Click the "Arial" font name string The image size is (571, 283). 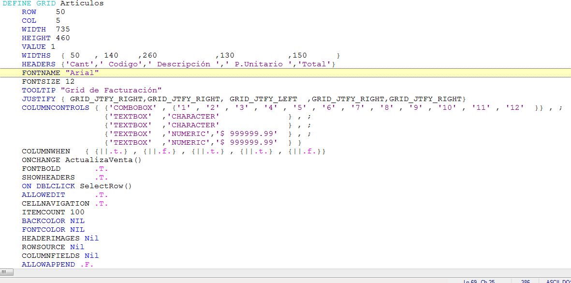click(x=82, y=73)
